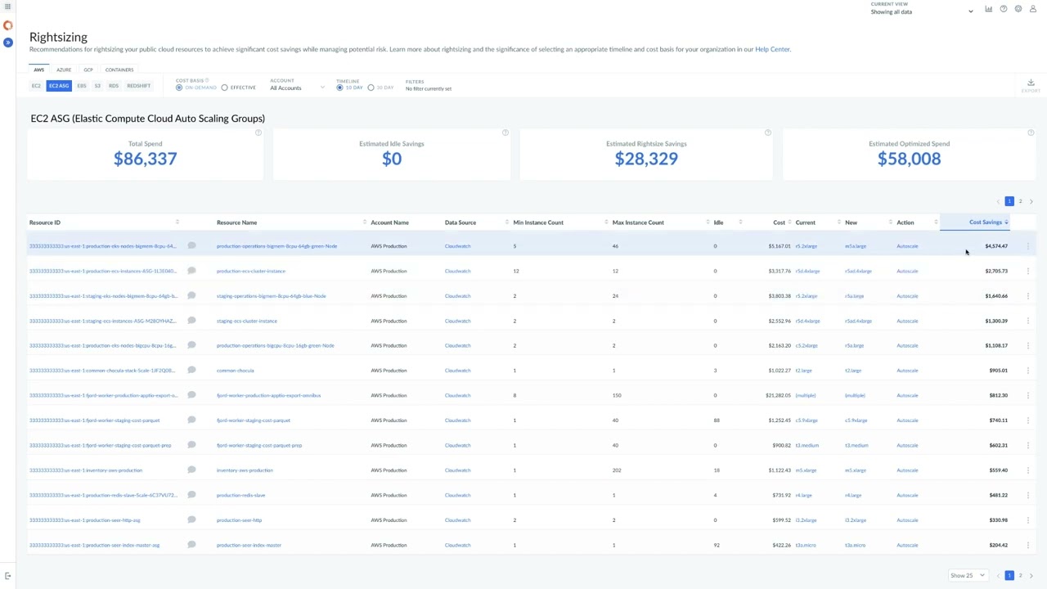Switch to the AWS tab
Viewport: 1047px width, 589px height.
[38, 70]
